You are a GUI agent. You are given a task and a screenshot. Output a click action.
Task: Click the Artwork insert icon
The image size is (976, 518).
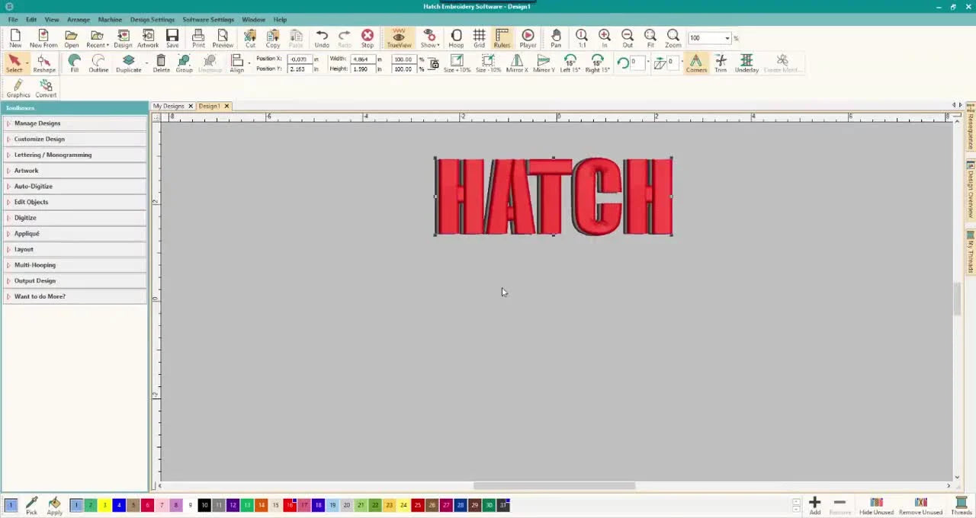coord(148,38)
